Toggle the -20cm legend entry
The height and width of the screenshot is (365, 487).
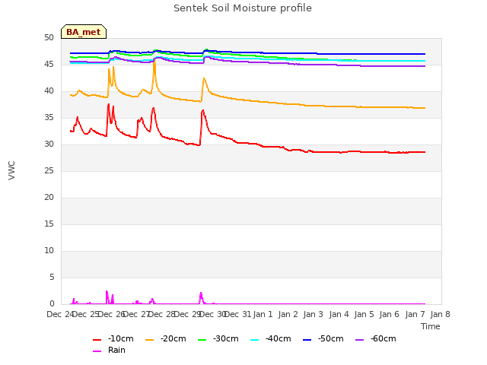coord(166,339)
